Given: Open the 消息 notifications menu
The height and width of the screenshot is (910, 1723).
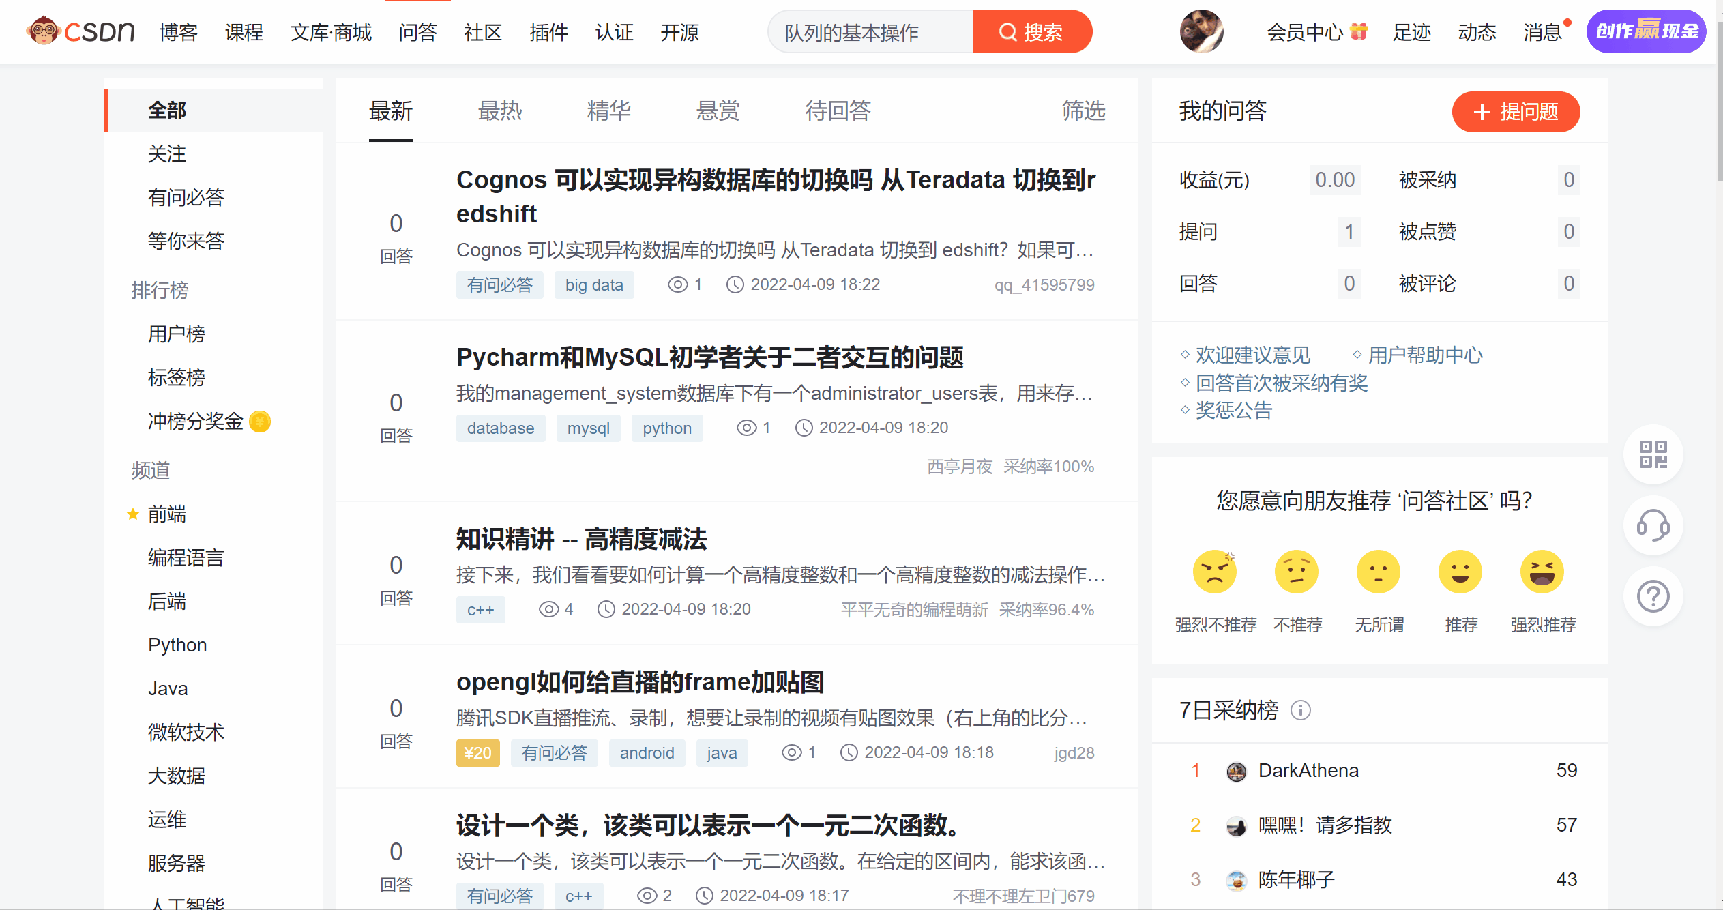Looking at the screenshot, I should coord(1542,32).
